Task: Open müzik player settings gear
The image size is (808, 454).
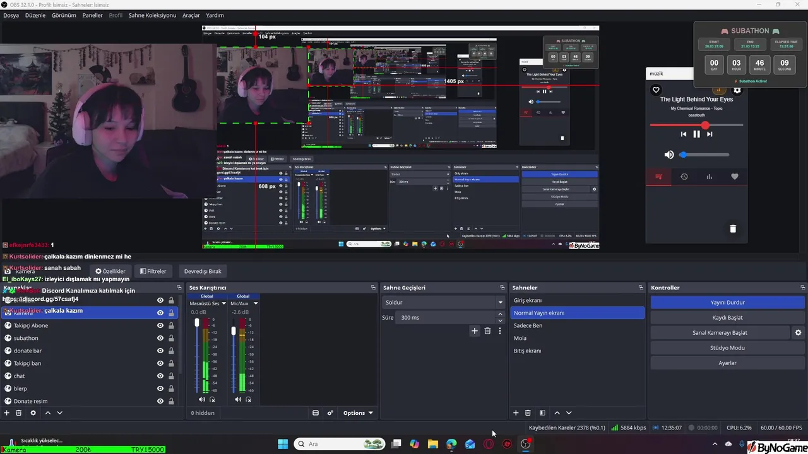Action: [x=737, y=90]
